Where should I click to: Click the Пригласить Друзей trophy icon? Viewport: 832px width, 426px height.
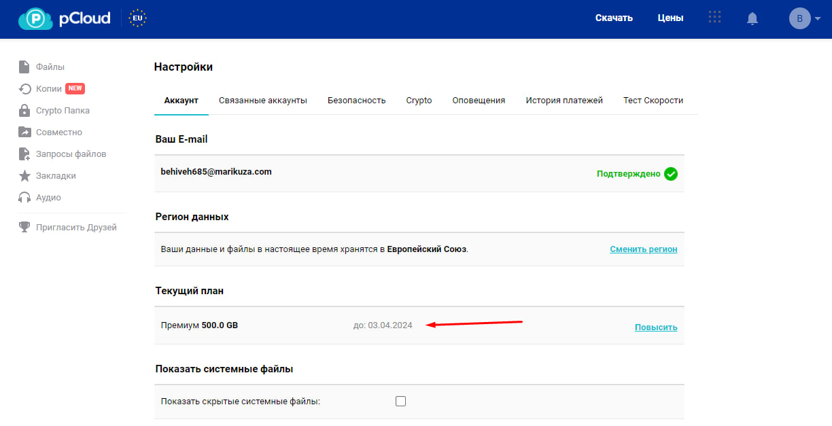click(x=24, y=228)
